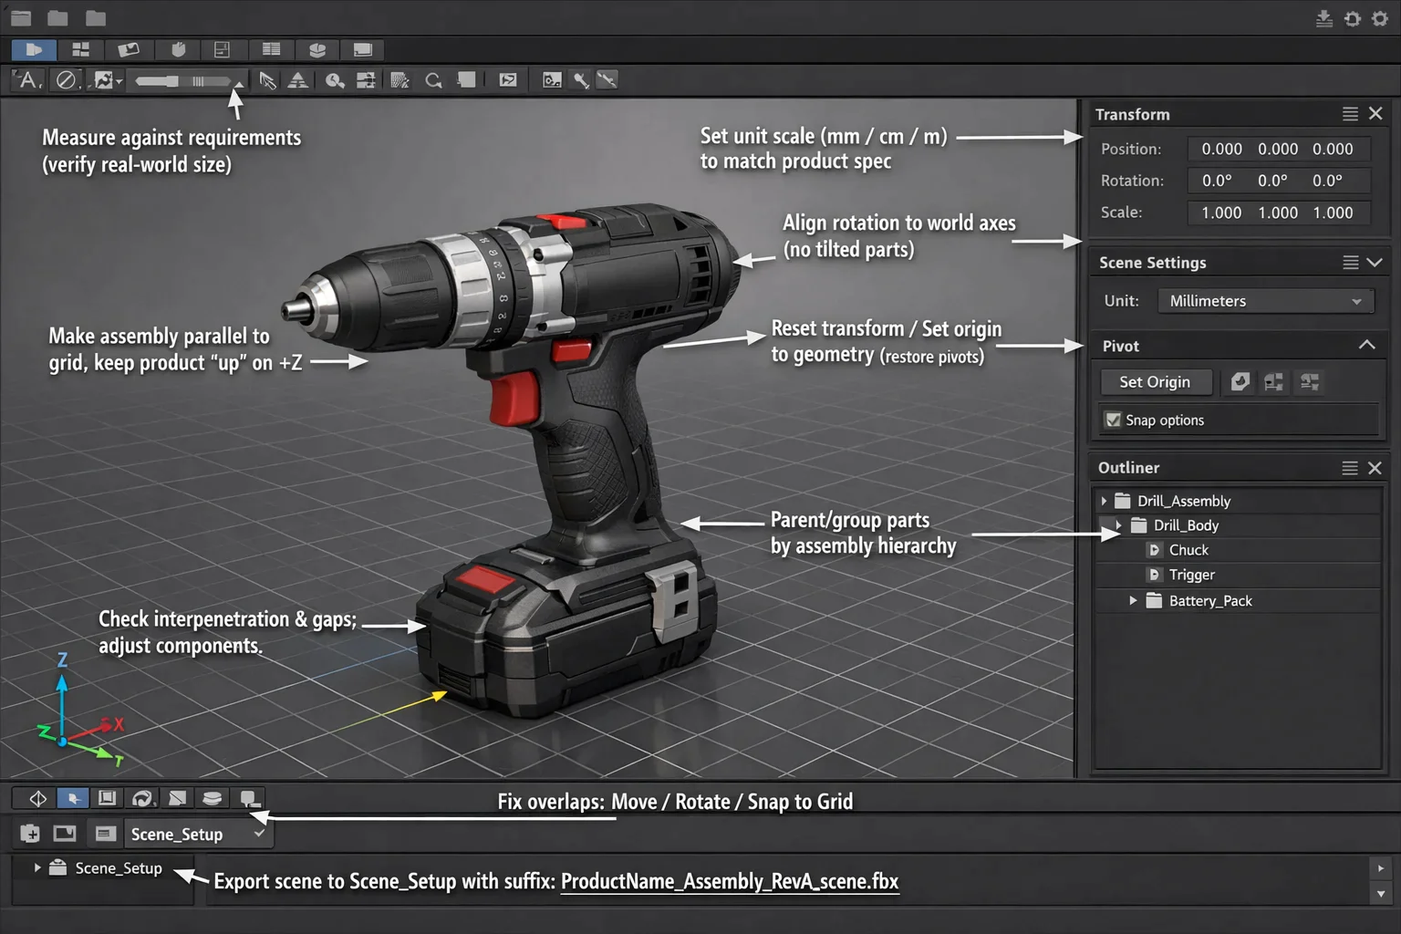The image size is (1401, 934).
Task: Expand the Battery_Pack item in the Outliner
Action: pyautogui.click(x=1134, y=600)
